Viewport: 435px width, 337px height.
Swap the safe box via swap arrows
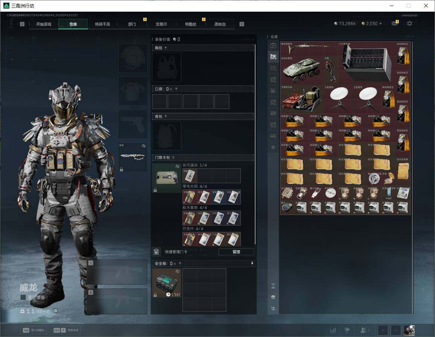point(178,272)
